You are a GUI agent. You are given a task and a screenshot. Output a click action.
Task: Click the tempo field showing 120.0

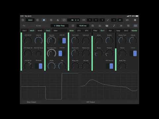30,20
